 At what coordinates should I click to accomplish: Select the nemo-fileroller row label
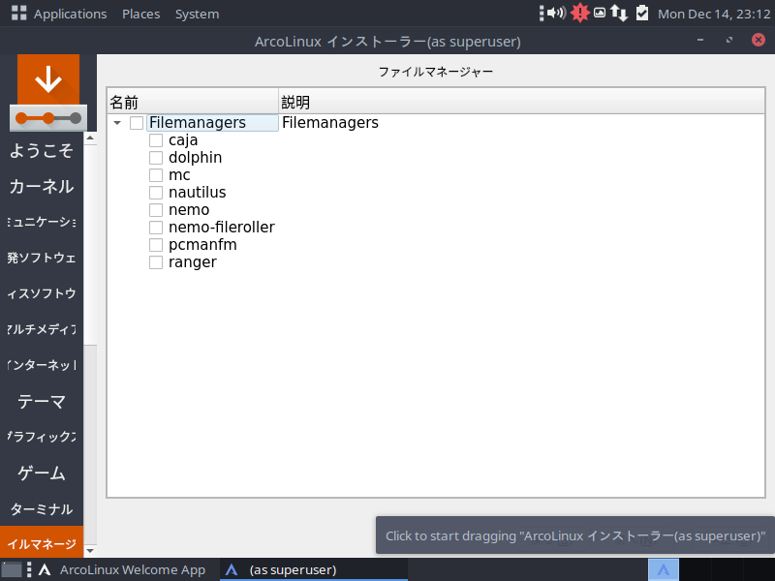(x=222, y=228)
